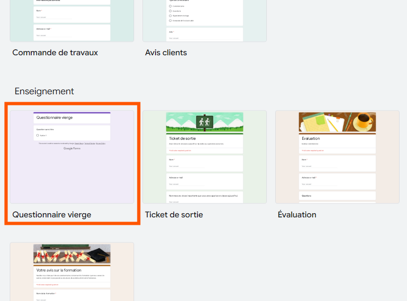Open the Questionnaire vierge template thumbnail
The height and width of the screenshot is (301, 407).
click(72, 157)
